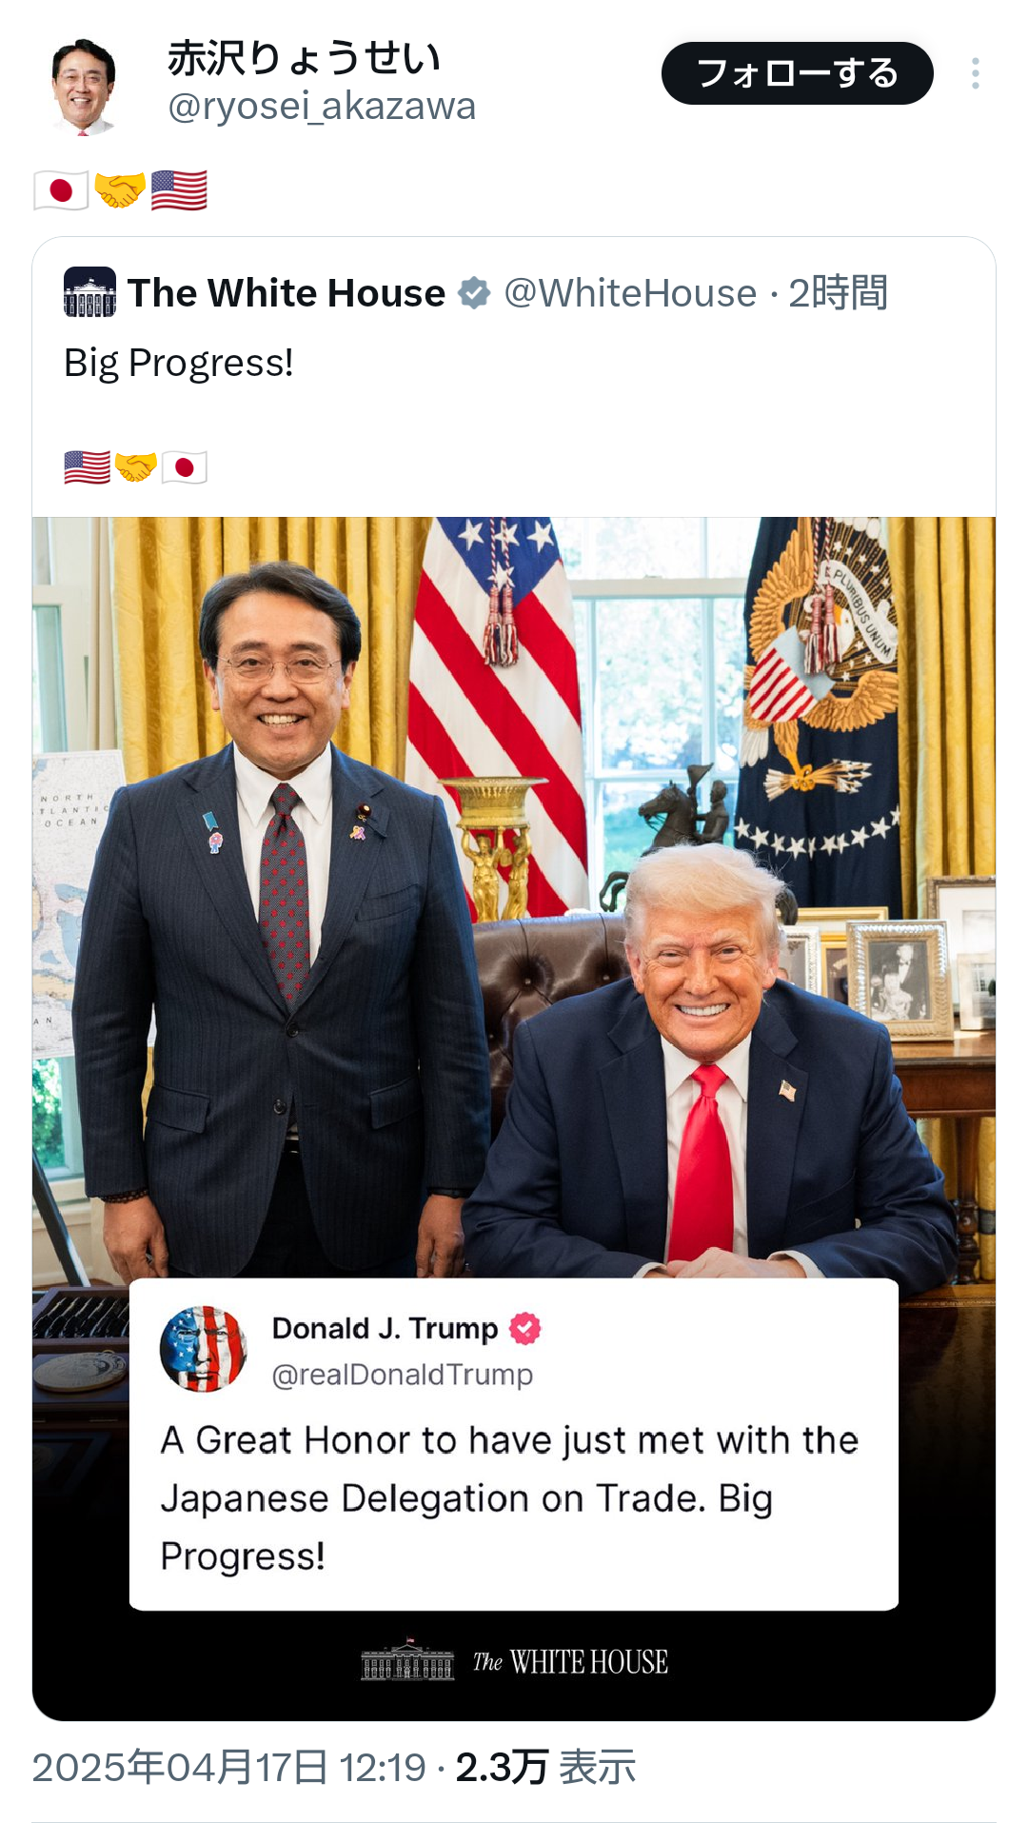Click the White House logo at image bottom
This screenshot has width=1028, height=1842.
(x=514, y=1661)
